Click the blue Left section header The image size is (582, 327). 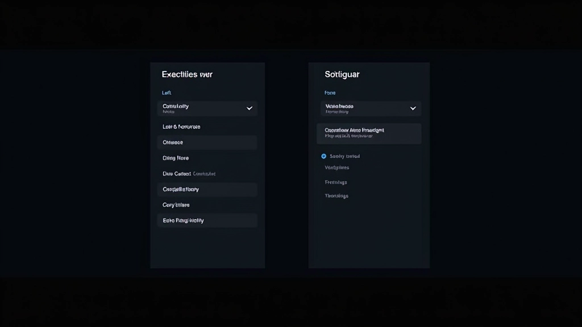coord(166,93)
